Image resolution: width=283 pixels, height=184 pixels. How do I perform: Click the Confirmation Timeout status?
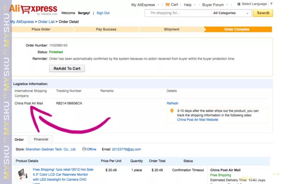pyautogui.click(x=188, y=170)
